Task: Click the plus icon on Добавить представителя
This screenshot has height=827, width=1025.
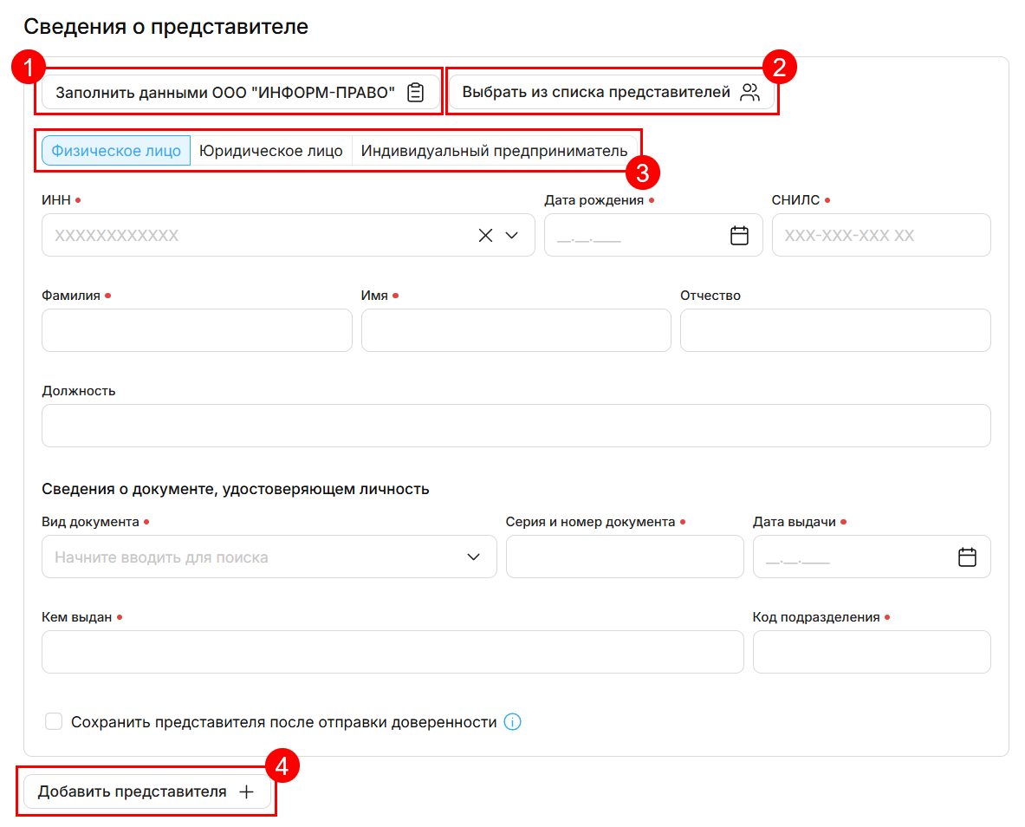Action: [247, 792]
